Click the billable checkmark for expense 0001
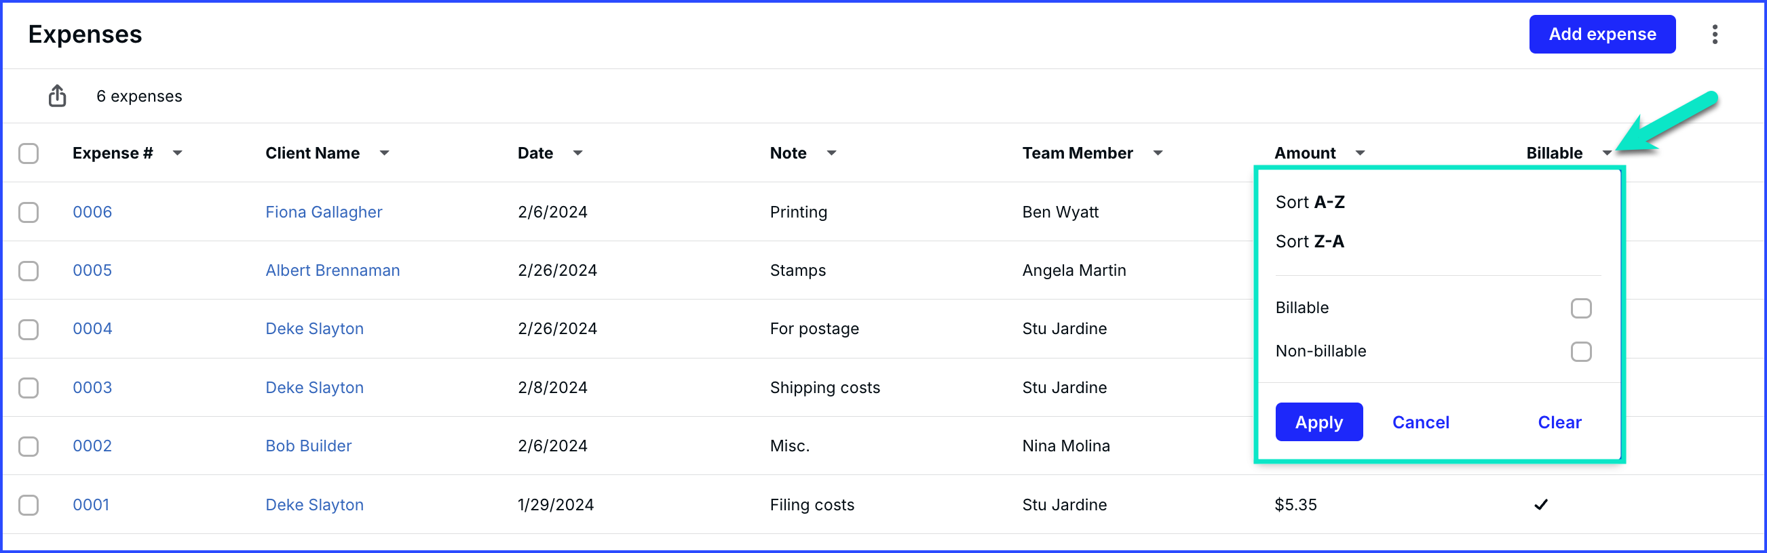The height and width of the screenshot is (553, 1767). [x=1540, y=505]
